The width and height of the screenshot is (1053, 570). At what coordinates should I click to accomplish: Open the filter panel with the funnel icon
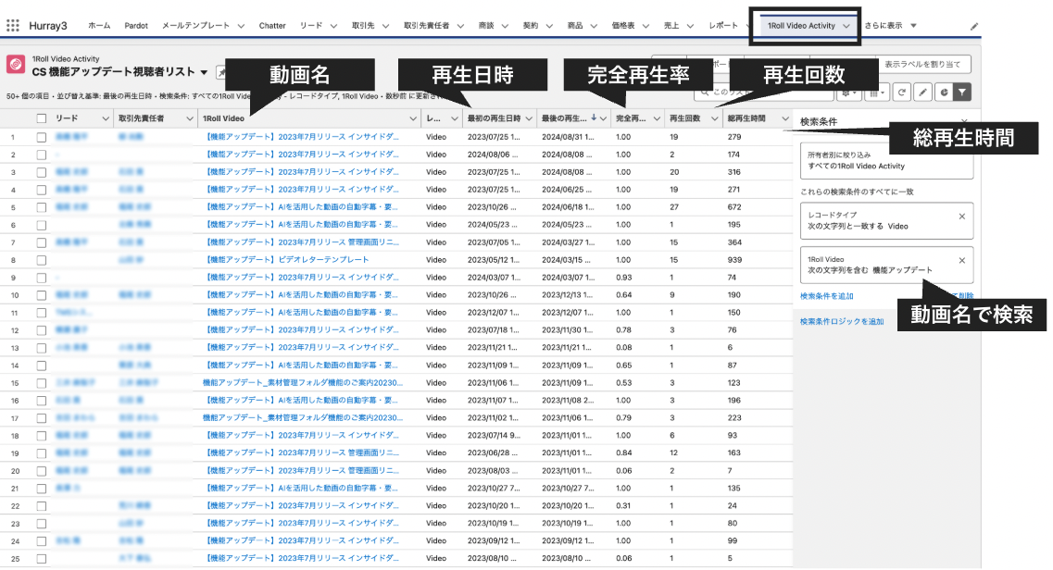coord(963,92)
